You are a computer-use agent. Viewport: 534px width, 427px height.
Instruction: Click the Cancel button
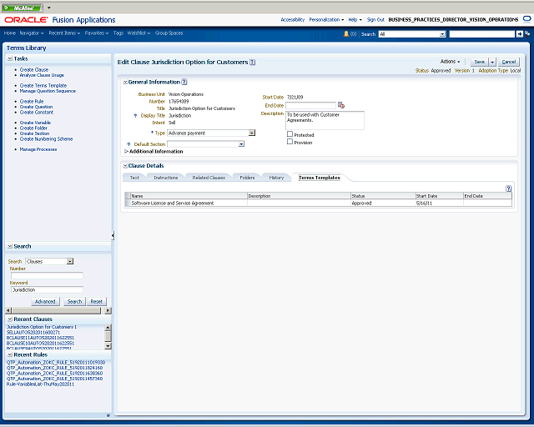(509, 62)
